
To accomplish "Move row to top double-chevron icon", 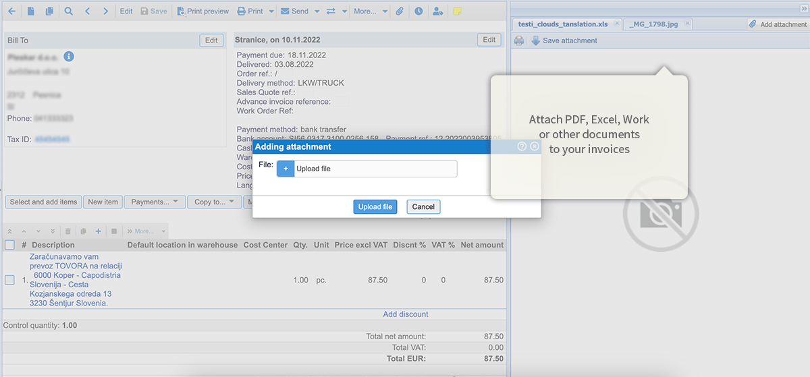I will click(x=10, y=231).
